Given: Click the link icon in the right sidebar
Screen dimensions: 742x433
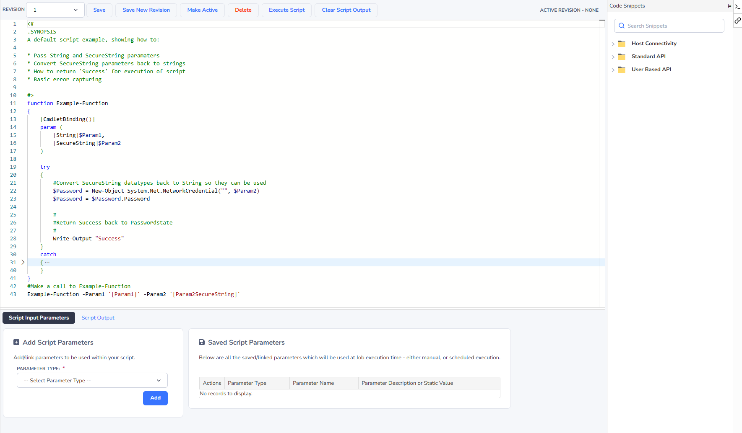Looking at the screenshot, I should (x=737, y=21).
